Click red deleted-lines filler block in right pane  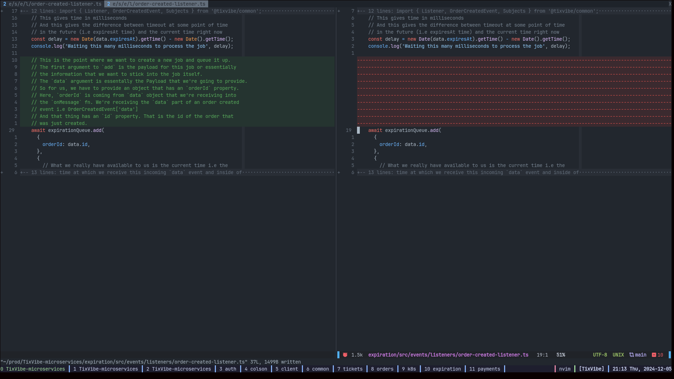514,92
